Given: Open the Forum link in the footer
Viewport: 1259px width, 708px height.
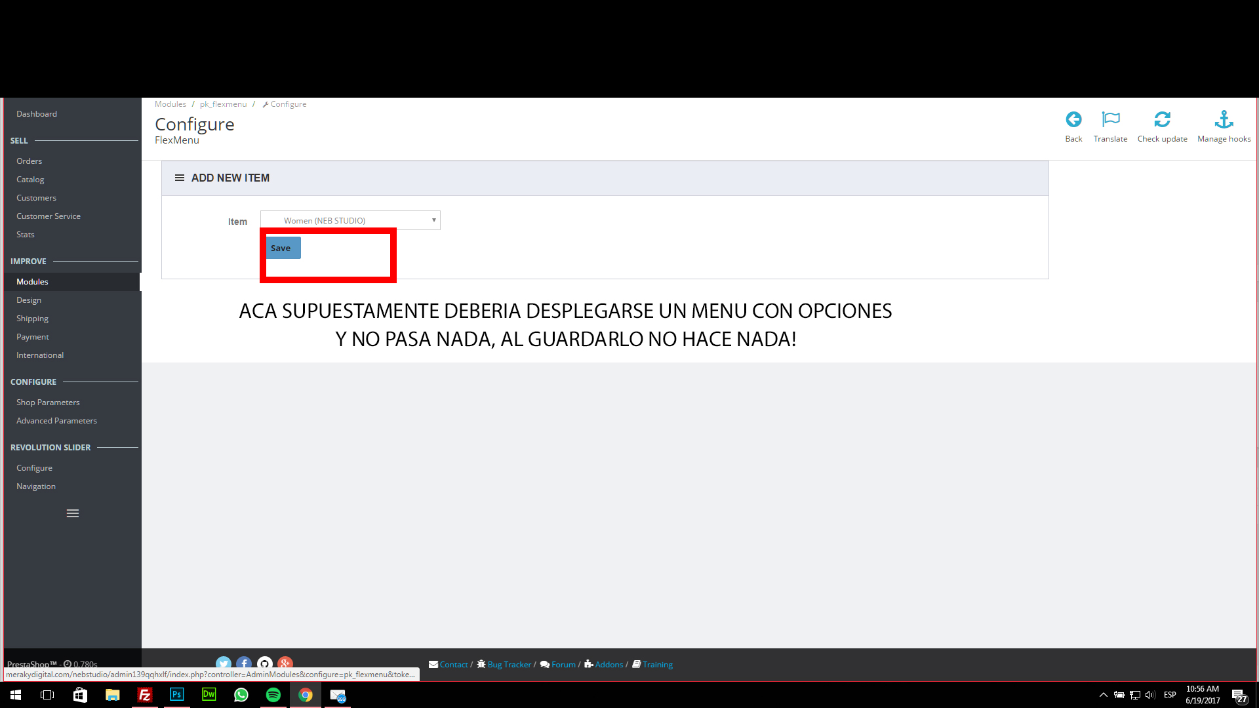Looking at the screenshot, I should [563, 665].
